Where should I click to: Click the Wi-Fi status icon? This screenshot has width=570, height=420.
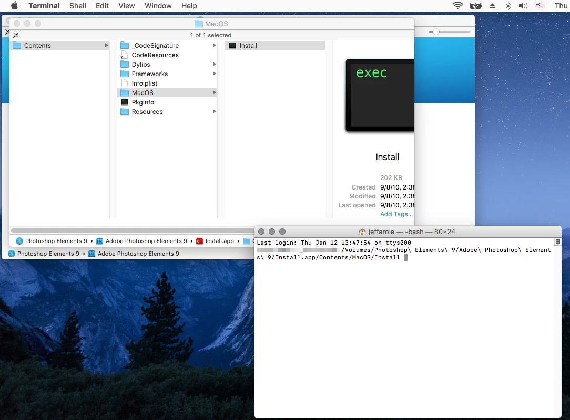click(x=457, y=5)
